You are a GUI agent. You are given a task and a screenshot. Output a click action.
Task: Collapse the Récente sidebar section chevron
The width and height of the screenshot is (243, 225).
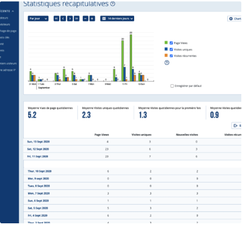[x=13, y=11]
